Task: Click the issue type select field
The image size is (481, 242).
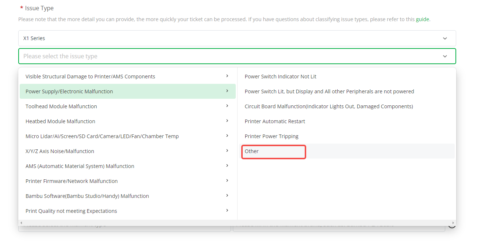Action: pos(237,56)
